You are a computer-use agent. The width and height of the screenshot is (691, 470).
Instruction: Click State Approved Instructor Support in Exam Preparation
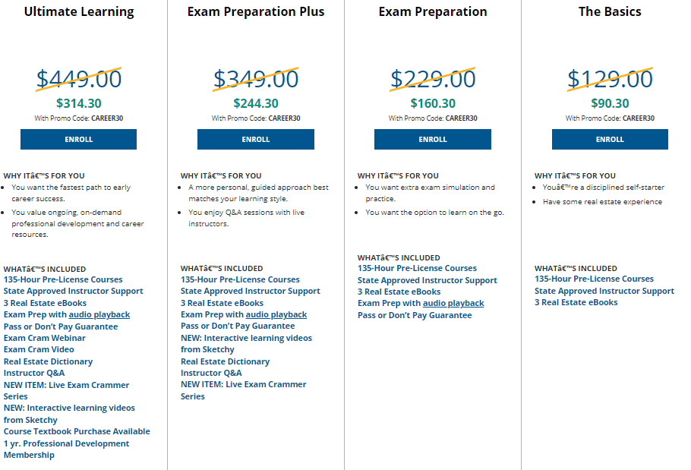(427, 280)
